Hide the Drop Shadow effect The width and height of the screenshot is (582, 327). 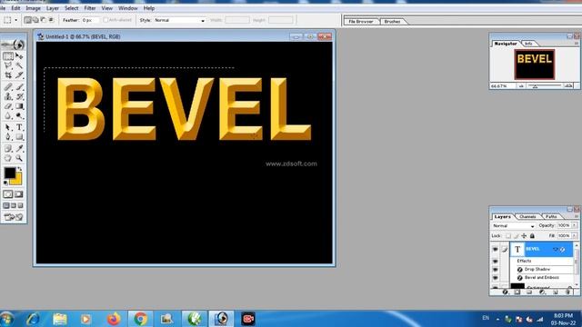[x=495, y=270]
